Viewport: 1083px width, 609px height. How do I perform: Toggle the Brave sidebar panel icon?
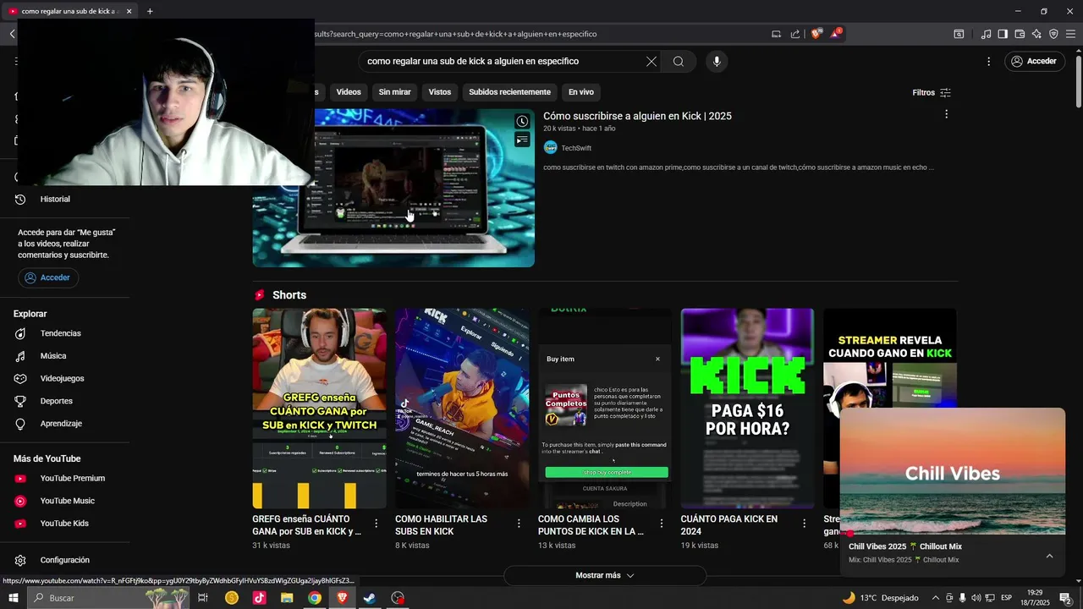click(1003, 34)
